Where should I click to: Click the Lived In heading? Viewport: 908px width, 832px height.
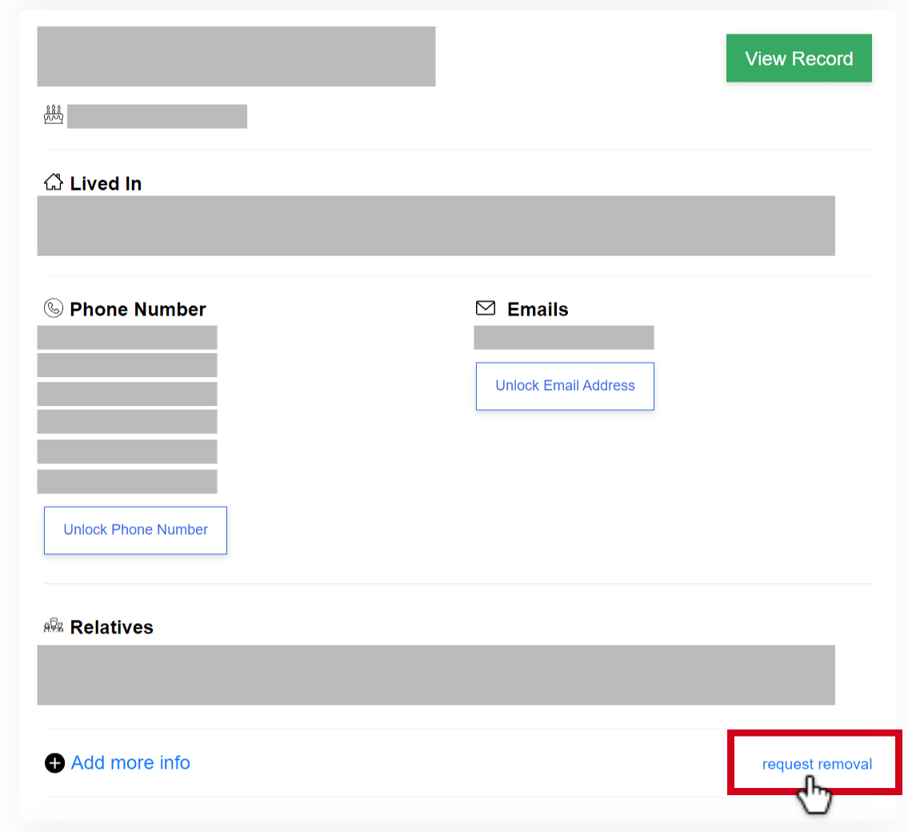tap(106, 183)
